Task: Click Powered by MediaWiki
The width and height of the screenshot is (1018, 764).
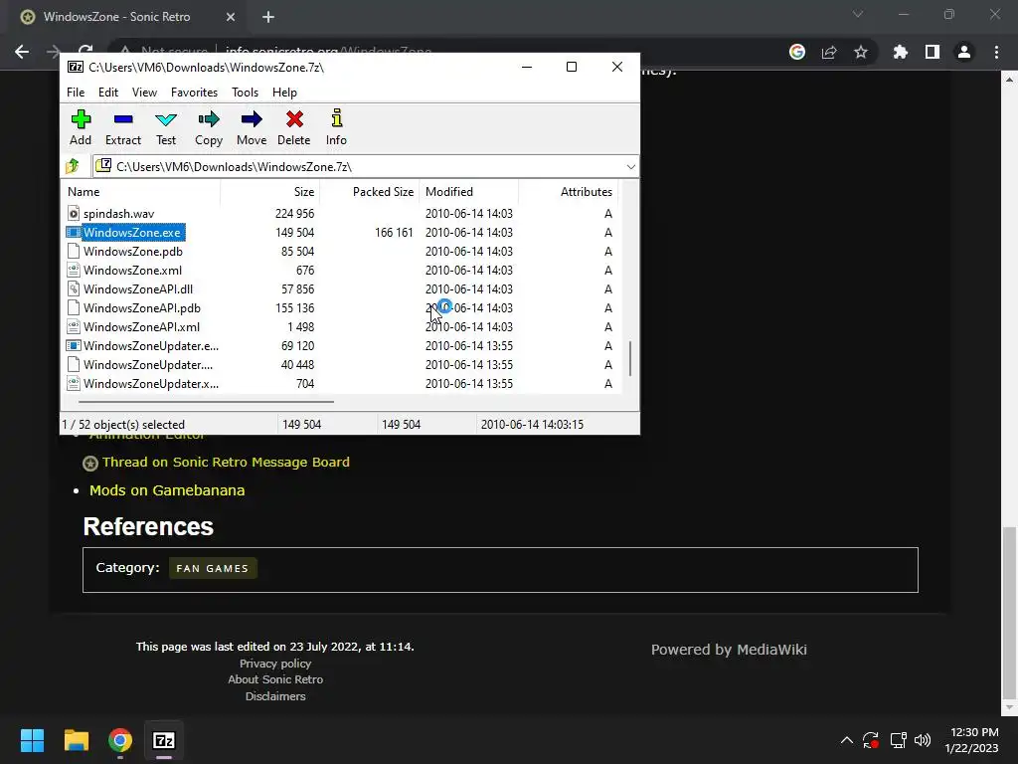Action: [729, 650]
